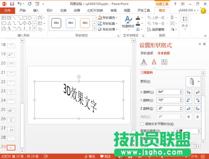Select slide 25 thumbnail
The width and height of the screenshot is (209, 159).
pyautogui.click(x=11, y=110)
